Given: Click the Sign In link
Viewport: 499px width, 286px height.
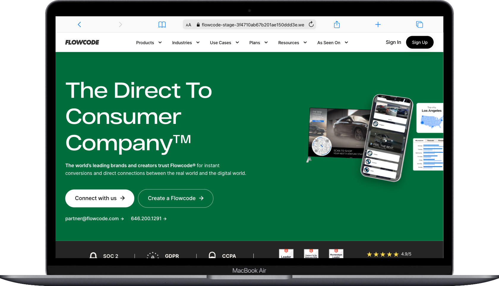Looking at the screenshot, I should 393,42.
